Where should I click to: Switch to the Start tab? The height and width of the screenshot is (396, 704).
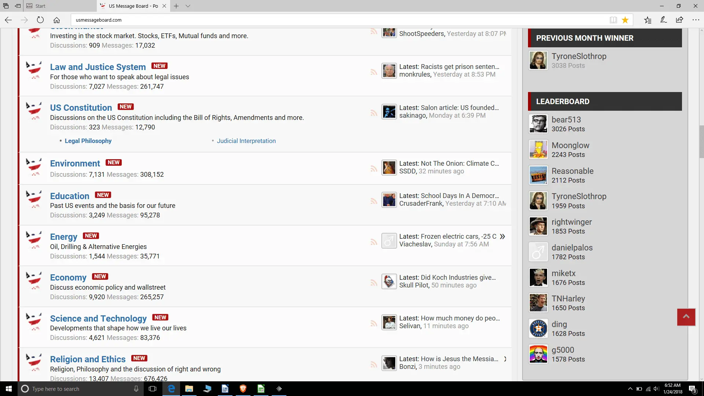[x=40, y=6]
